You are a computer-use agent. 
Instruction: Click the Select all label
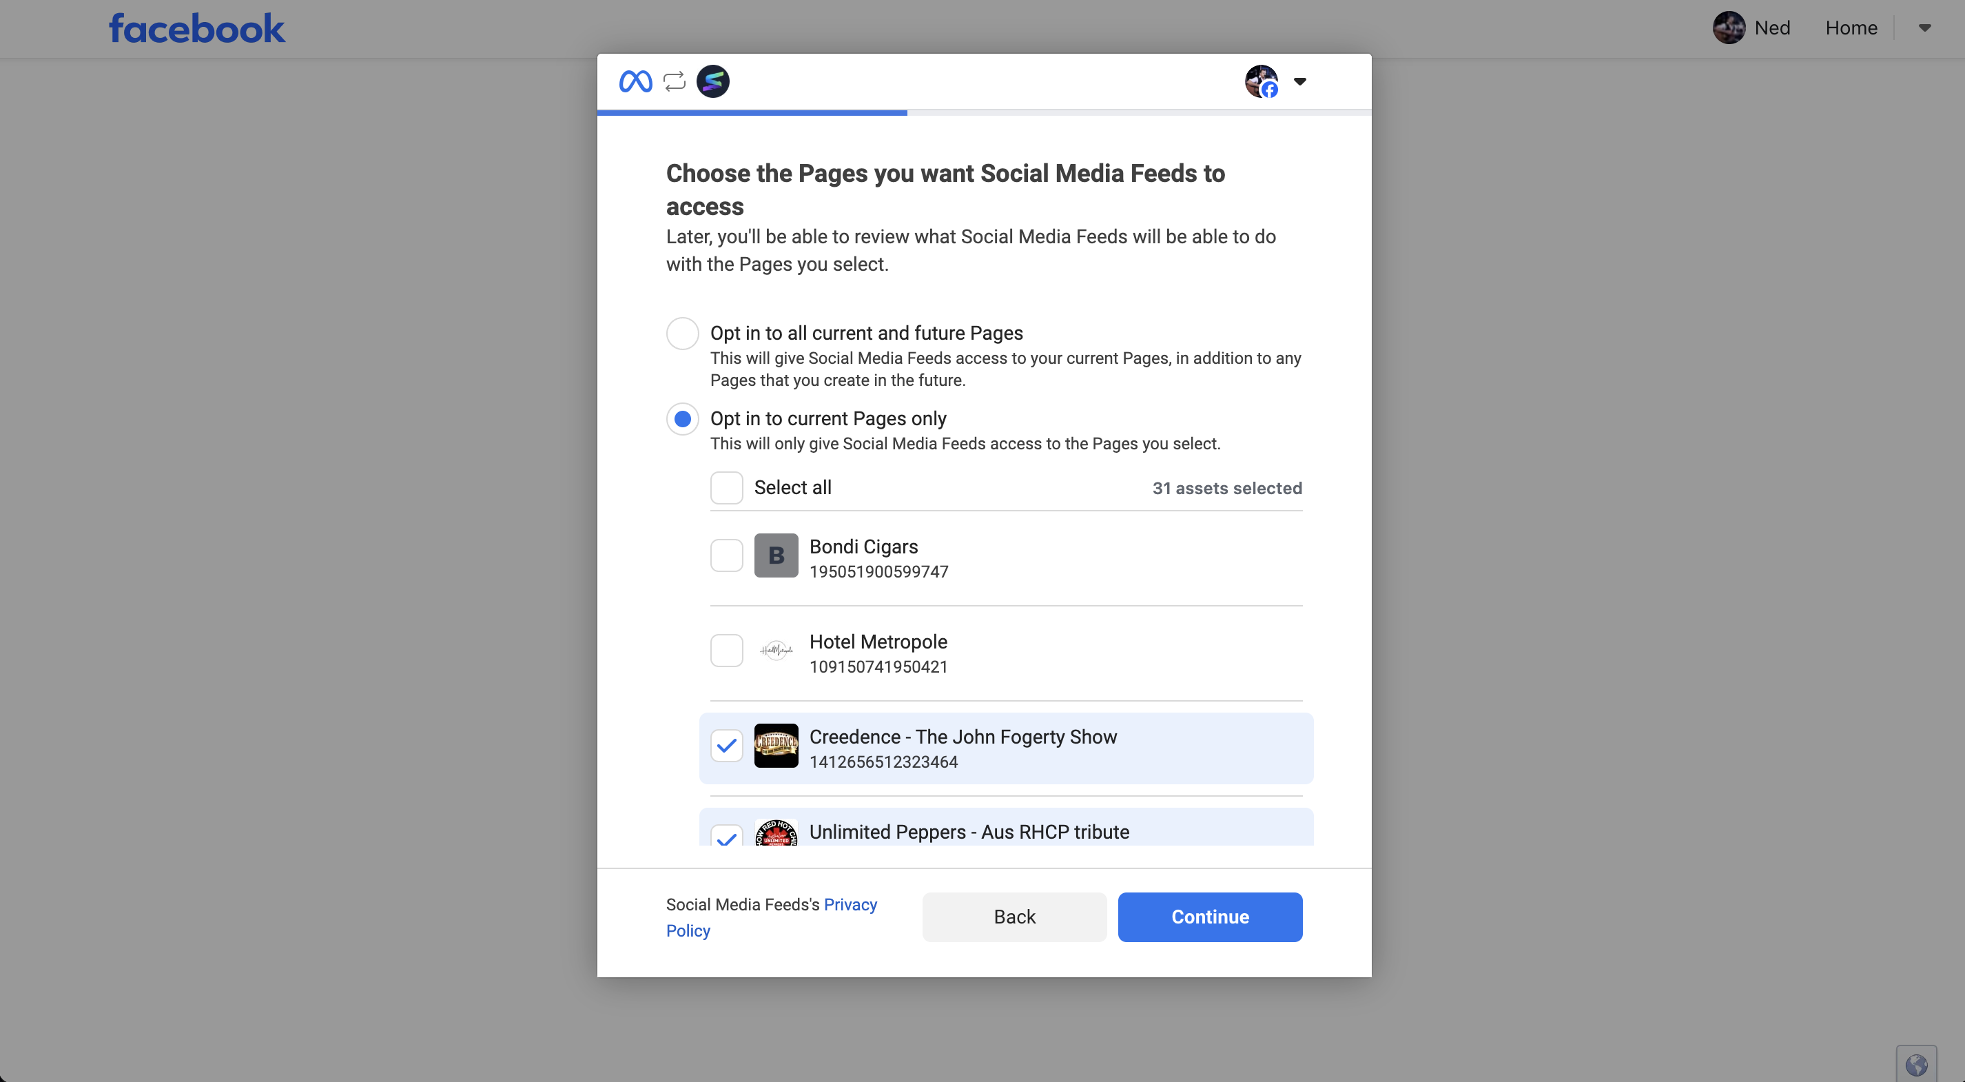click(x=792, y=487)
